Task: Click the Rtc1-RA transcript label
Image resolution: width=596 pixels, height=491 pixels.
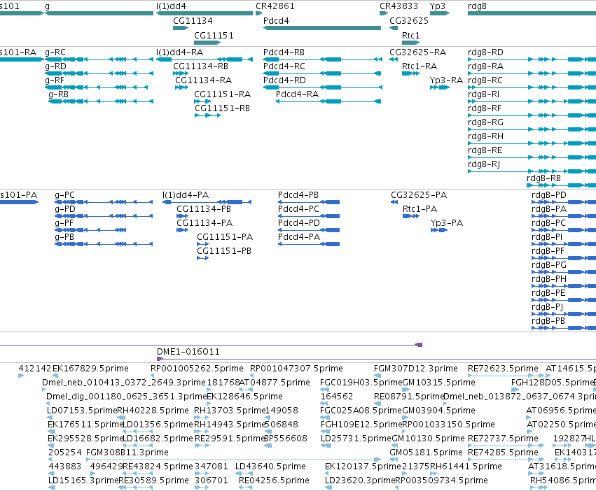Action: pos(420,66)
